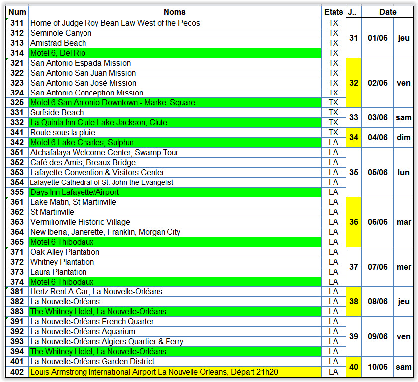The width and height of the screenshot is (418, 382).
Task: Select 'Lake Matin, St Martinville' cell
Action: pos(175,202)
